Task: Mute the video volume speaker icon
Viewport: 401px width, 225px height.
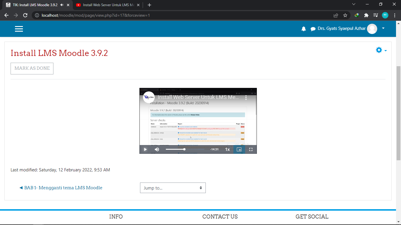Action: pos(157,149)
